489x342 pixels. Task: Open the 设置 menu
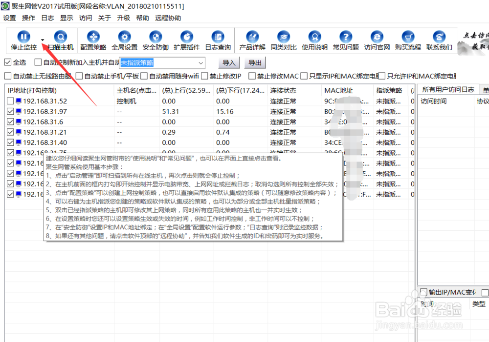tap(9, 18)
